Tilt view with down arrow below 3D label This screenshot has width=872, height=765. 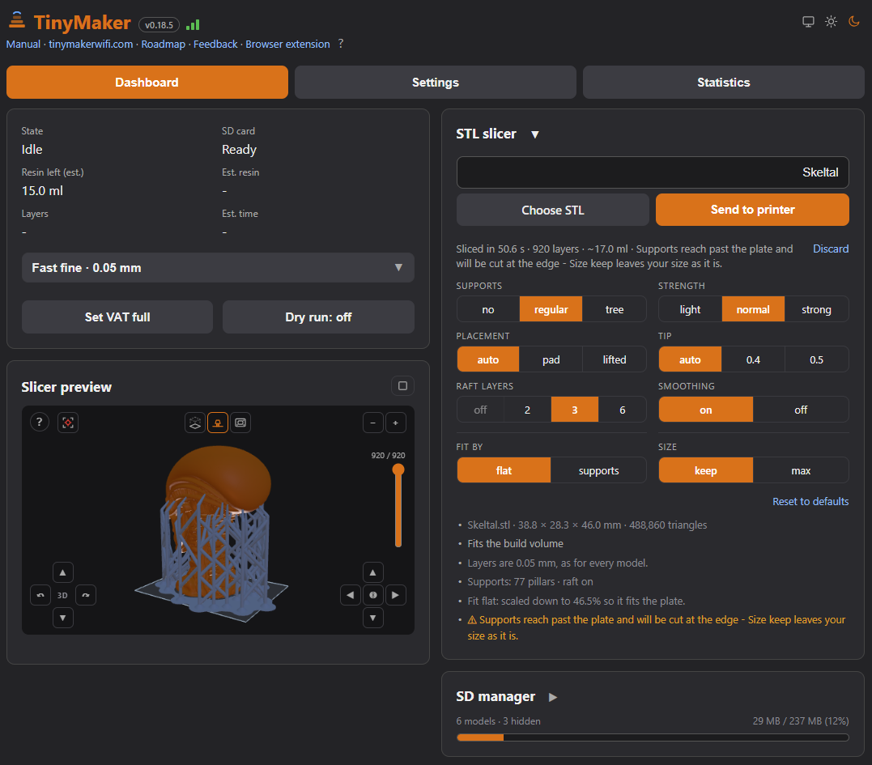(63, 618)
